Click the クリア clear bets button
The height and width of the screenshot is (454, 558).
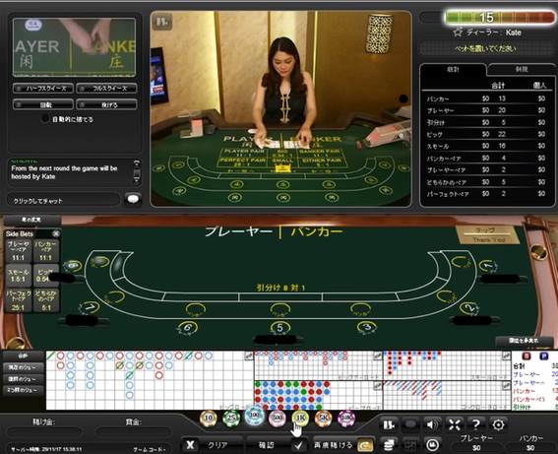(x=212, y=445)
